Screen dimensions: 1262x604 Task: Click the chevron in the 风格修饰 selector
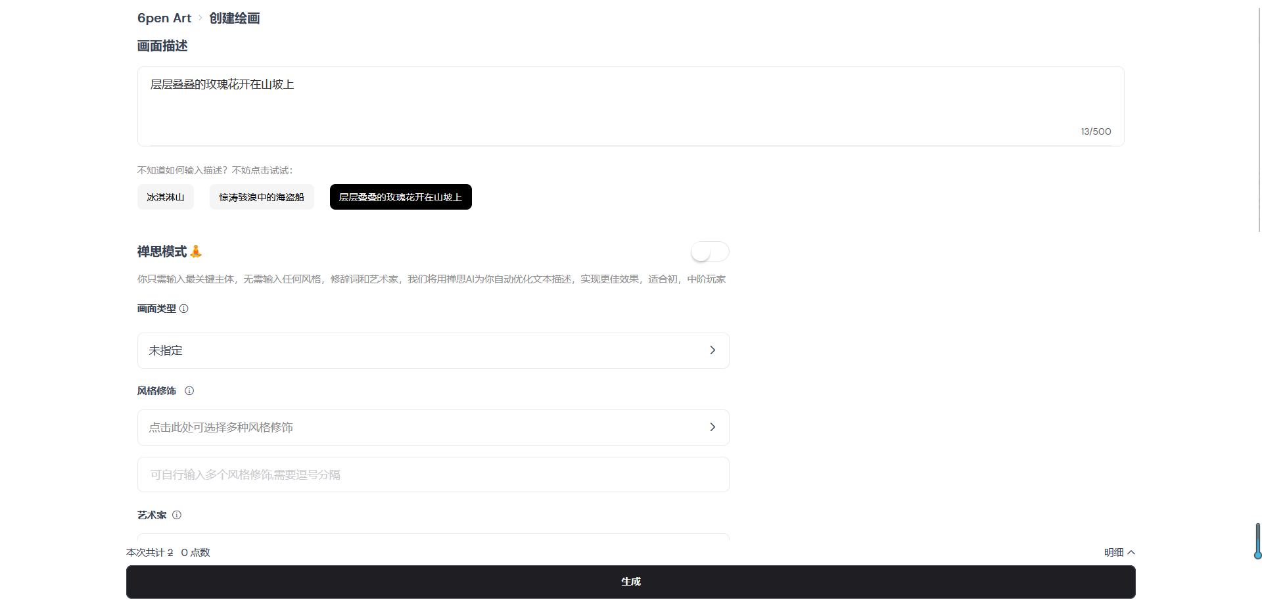click(x=713, y=427)
